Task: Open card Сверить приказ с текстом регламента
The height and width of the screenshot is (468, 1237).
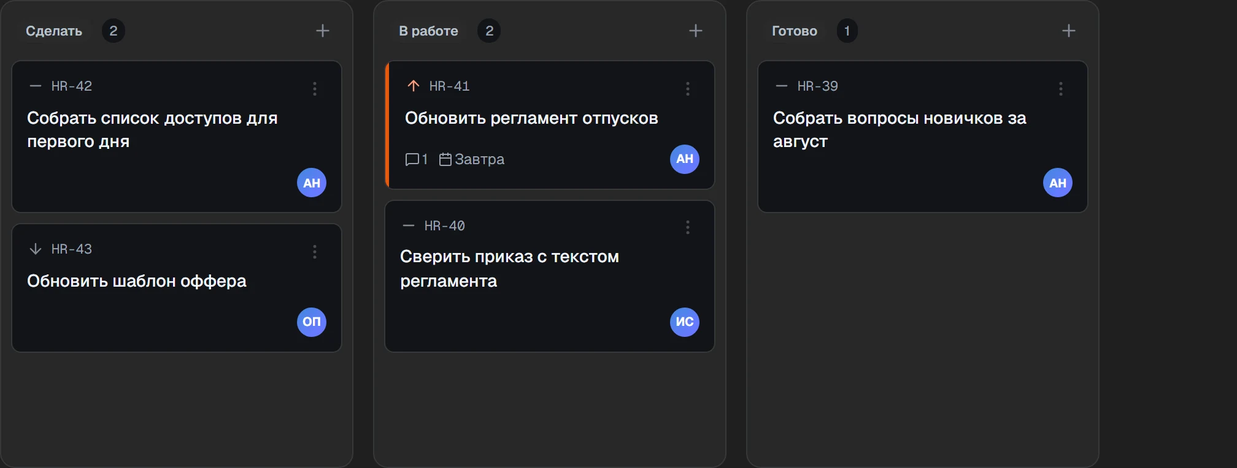Action: 550,276
